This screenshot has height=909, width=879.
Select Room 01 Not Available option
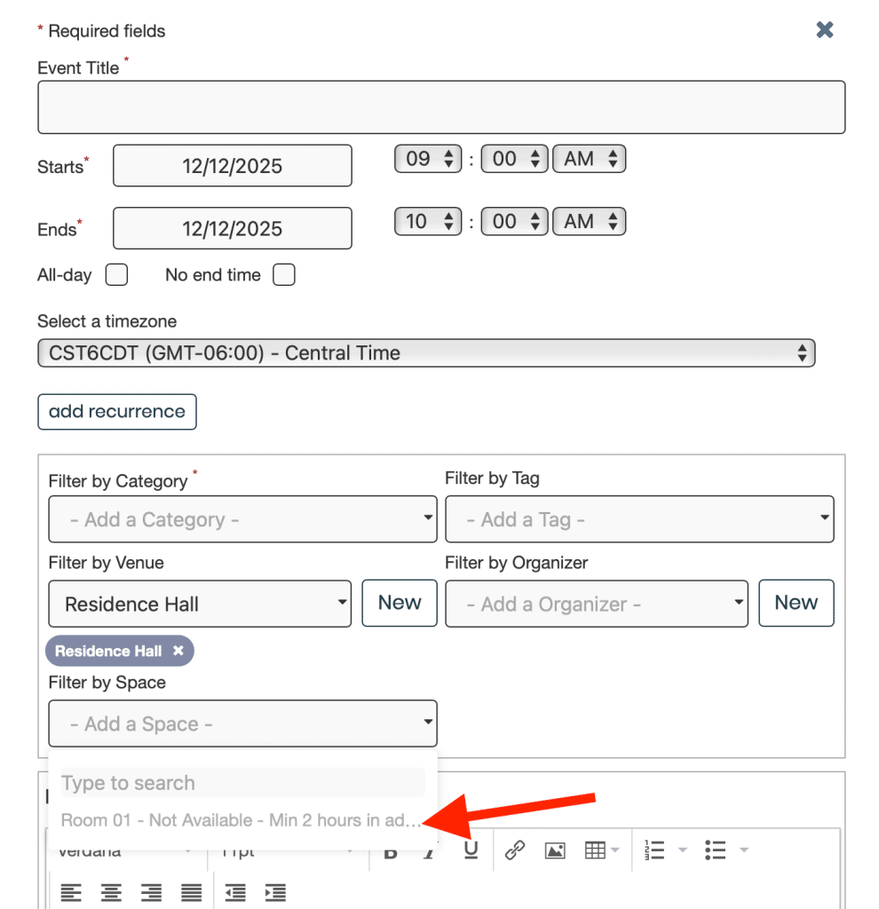(x=240, y=820)
